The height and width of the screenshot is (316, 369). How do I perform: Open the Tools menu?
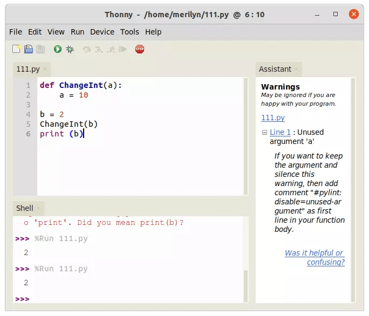(x=129, y=32)
